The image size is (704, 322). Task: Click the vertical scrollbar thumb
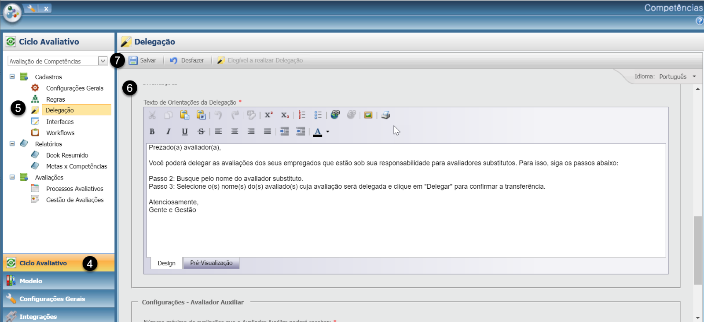click(698, 250)
